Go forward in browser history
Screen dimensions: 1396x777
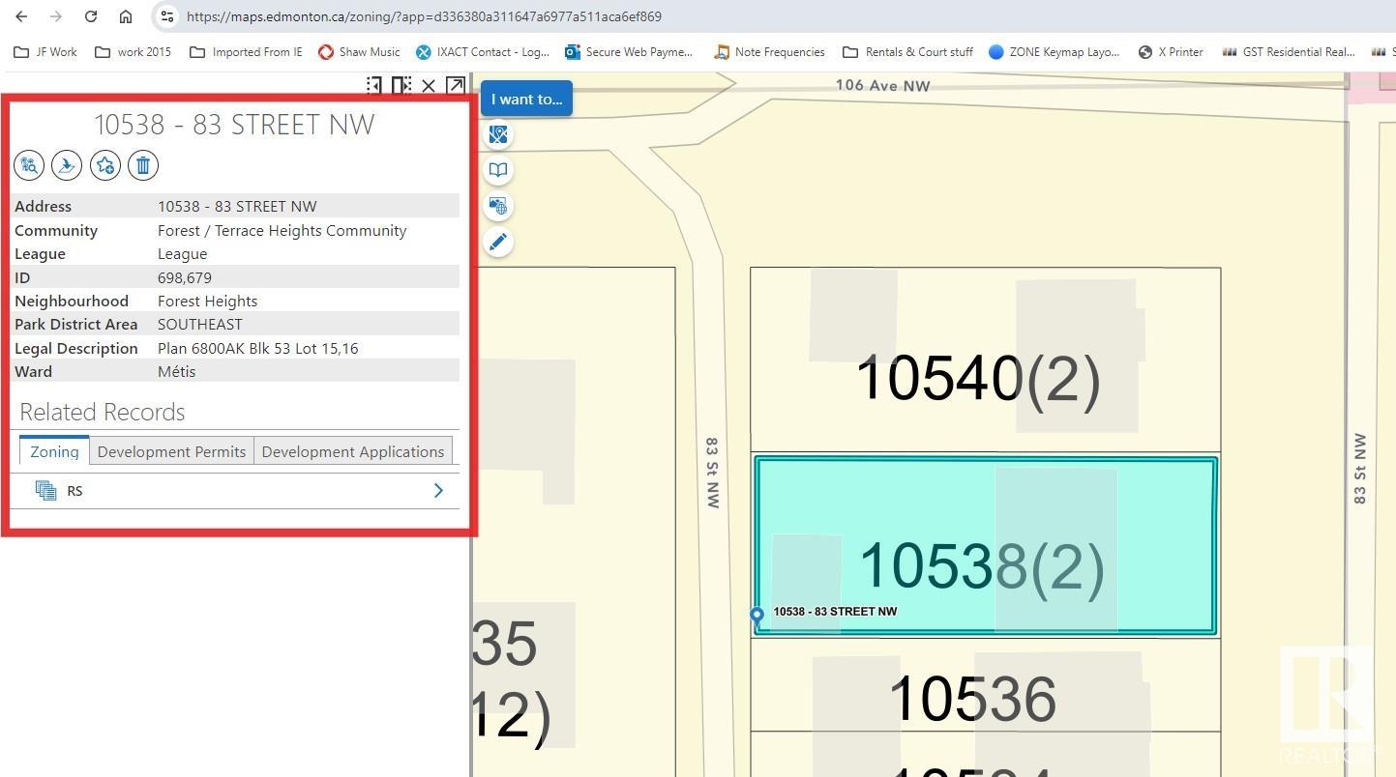[x=56, y=16]
